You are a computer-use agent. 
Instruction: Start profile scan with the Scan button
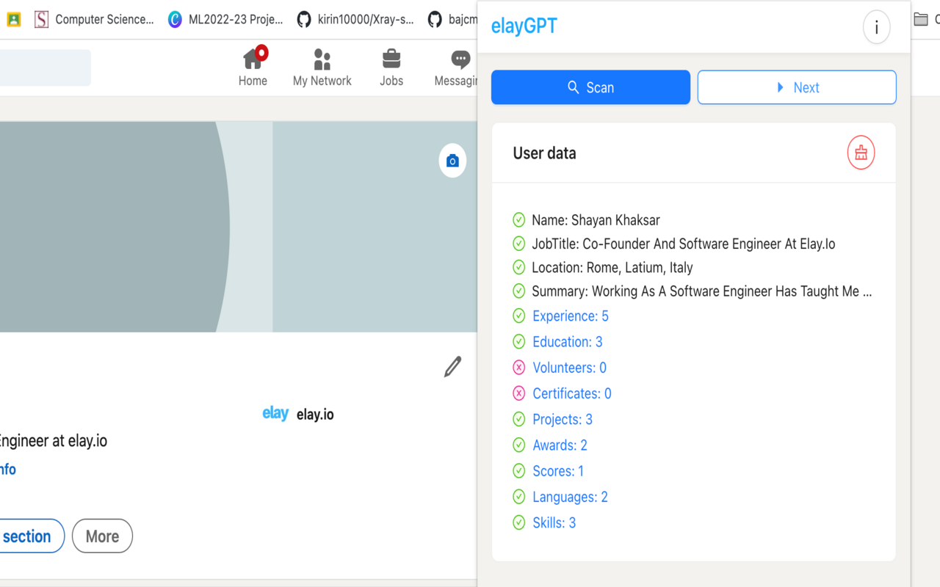point(590,87)
